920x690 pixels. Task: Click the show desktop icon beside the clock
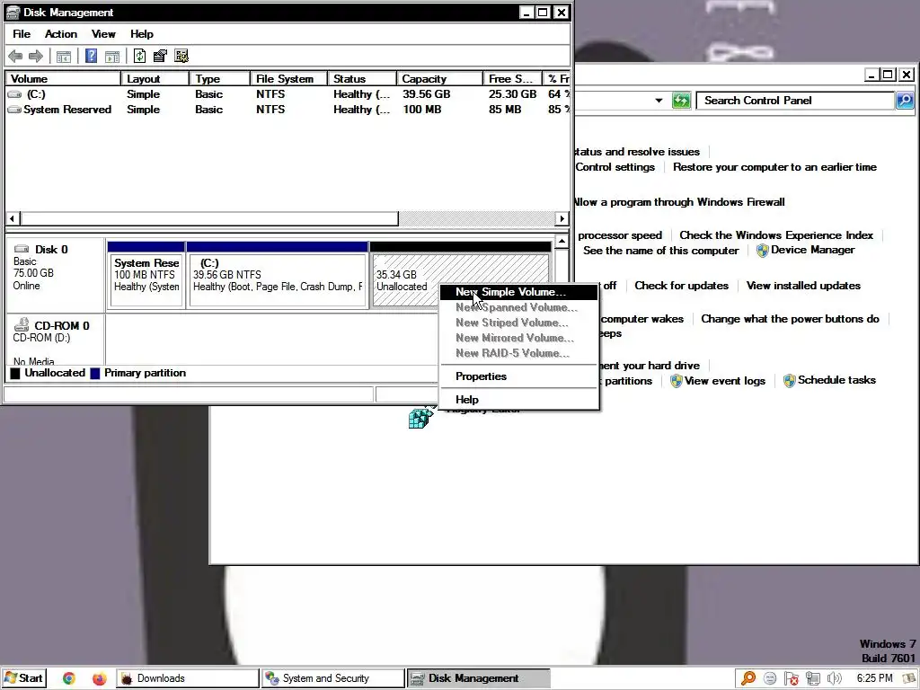pos(909,678)
